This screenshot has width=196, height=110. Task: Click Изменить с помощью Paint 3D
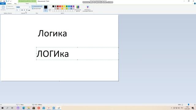[x=88, y=9]
